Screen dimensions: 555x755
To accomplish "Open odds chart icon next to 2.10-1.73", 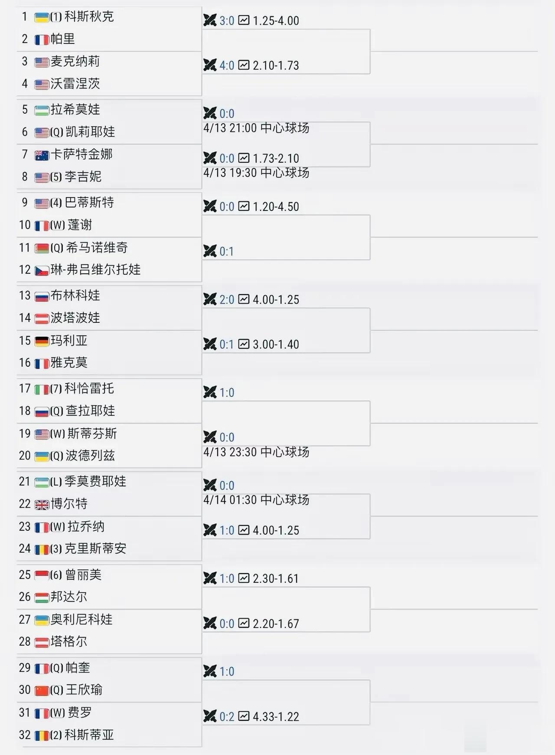I will (x=244, y=65).
